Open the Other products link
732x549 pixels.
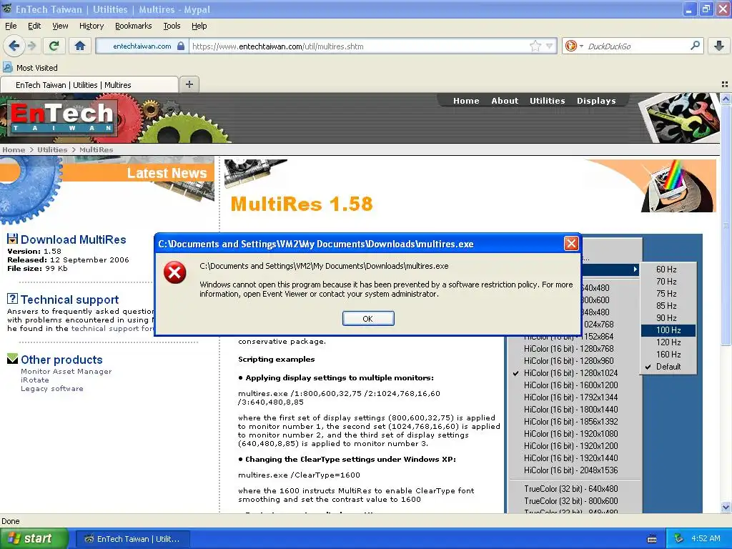coord(61,360)
